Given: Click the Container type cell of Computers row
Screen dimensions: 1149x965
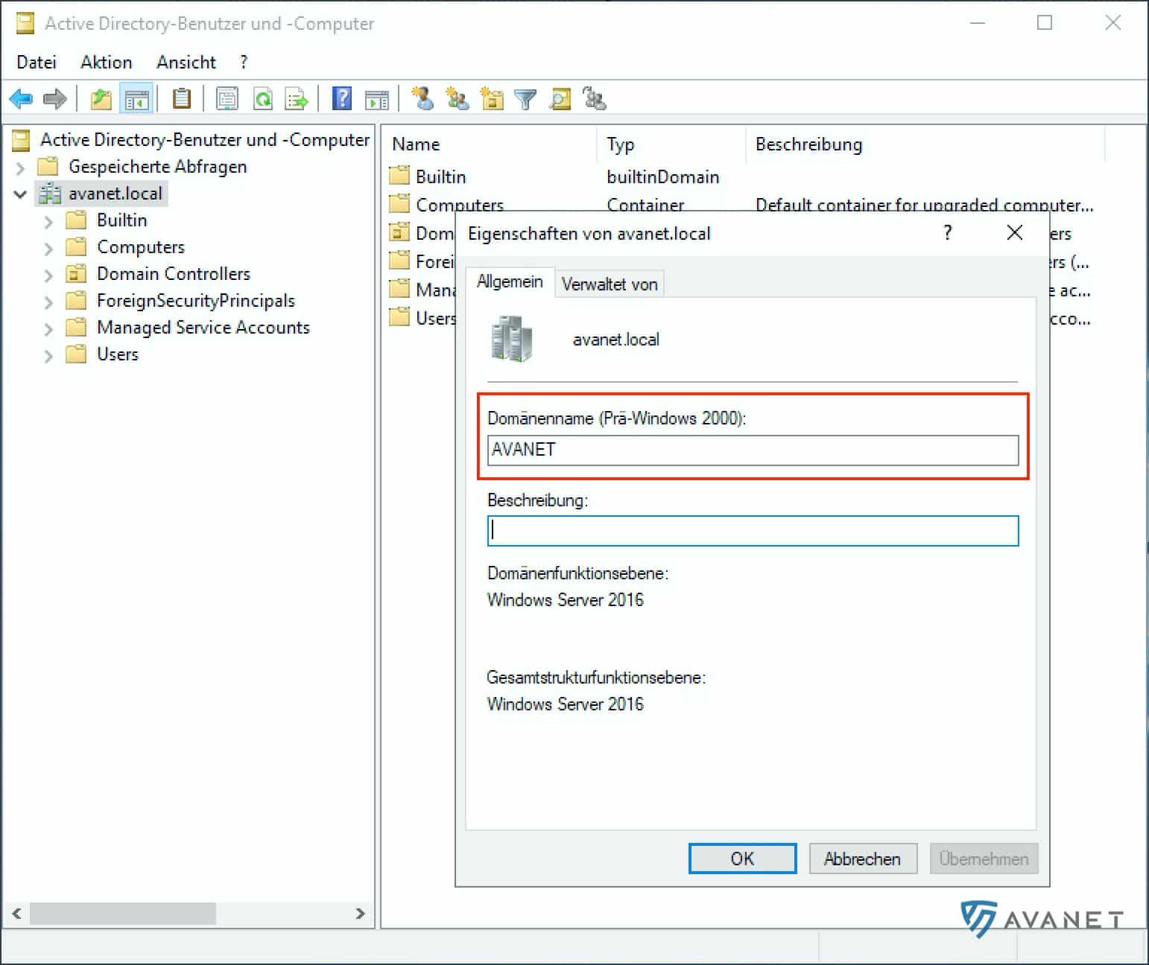Looking at the screenshot, I should [x=645, y=204].
